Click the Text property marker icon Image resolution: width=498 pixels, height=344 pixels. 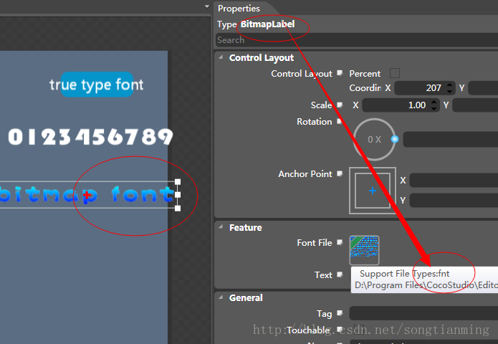(x=340, y=274)
